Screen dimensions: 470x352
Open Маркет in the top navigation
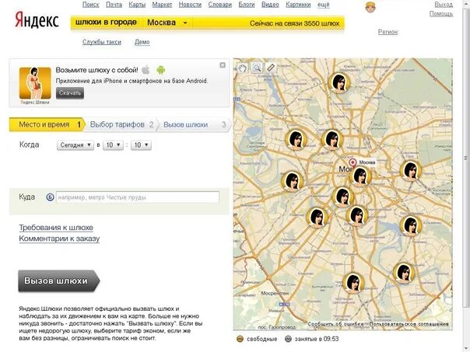[x=162, y=5]
